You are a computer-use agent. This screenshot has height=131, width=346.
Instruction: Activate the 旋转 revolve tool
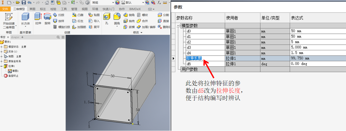[48, 19]
